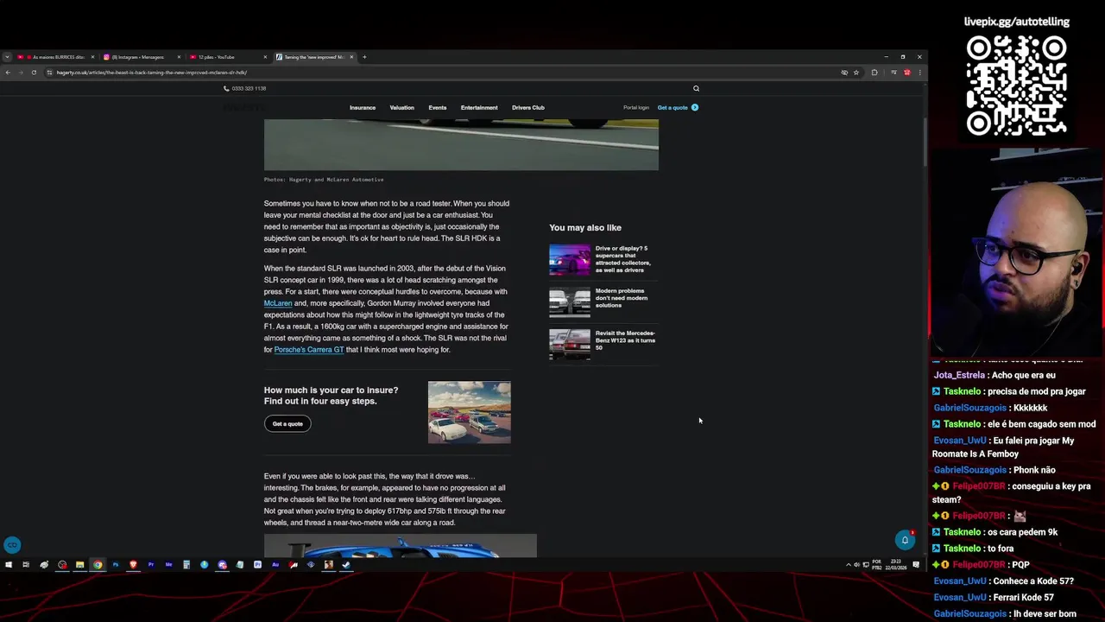Image resolution: width=1105 pixels, height=622 pixels.
Task: Follow the Porsche's Carrera GT link
Action: coord(309,350)
